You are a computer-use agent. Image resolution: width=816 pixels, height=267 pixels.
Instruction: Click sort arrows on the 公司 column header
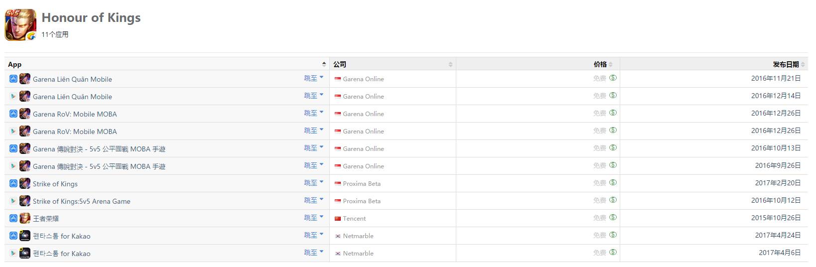[450, 64]
